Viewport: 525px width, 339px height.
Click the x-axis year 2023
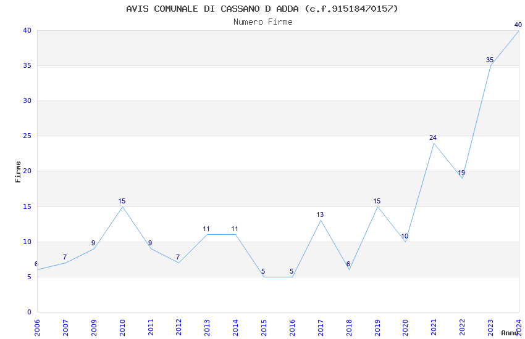(x=490, y=327)
